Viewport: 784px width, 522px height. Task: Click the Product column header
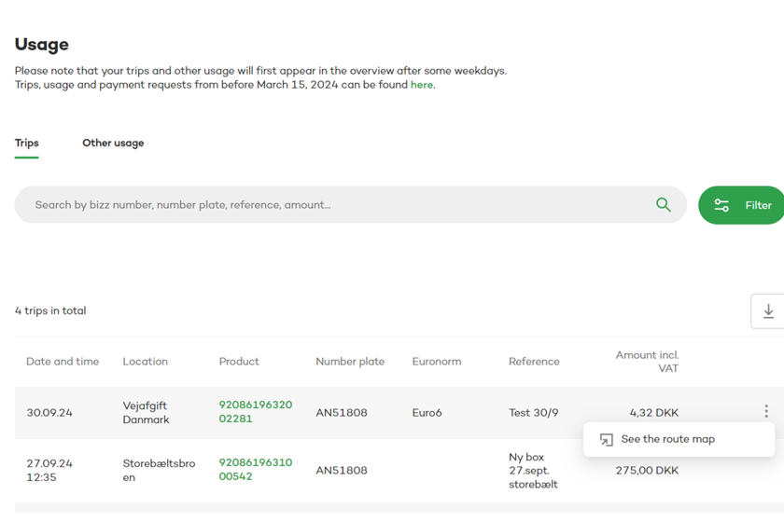239,362
